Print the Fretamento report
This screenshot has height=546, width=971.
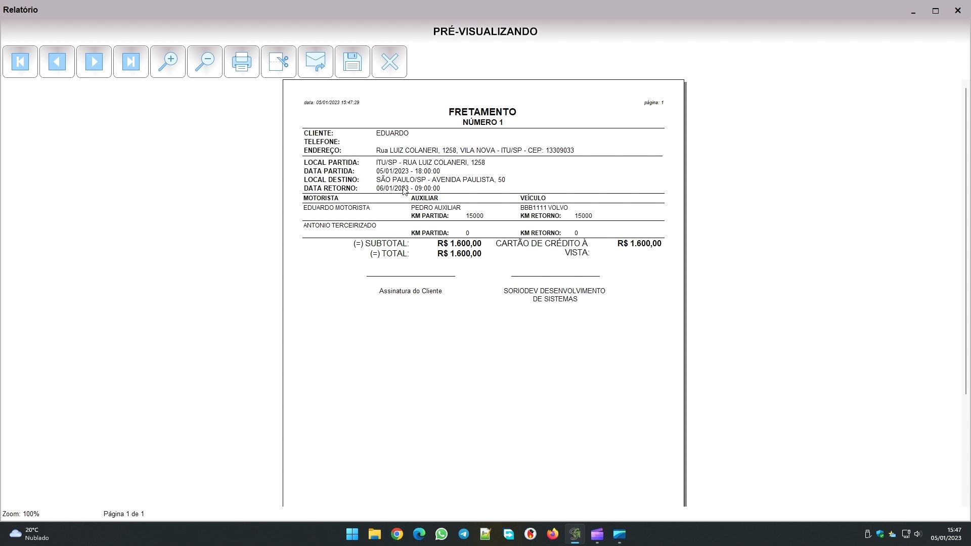pyautogui.click(x=242, y=62)
